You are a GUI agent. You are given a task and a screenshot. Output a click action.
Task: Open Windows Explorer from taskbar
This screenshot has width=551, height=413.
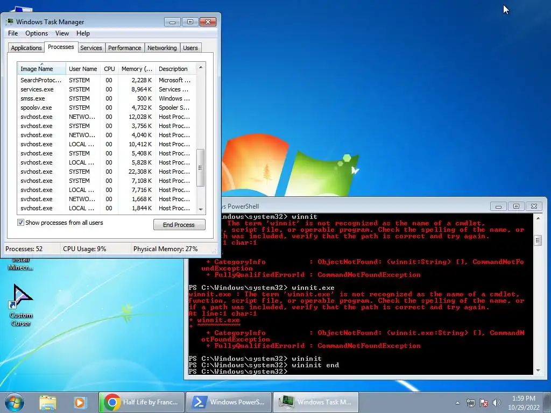47,402
